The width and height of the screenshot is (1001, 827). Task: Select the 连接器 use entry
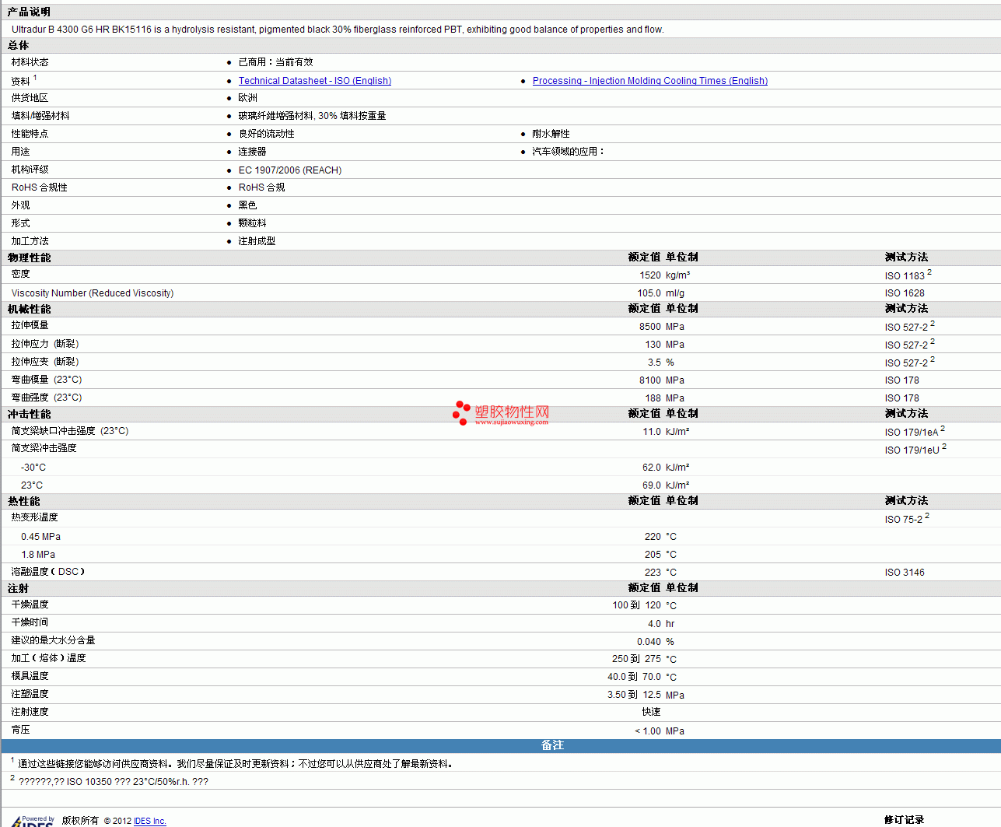[x=252, y=152]
